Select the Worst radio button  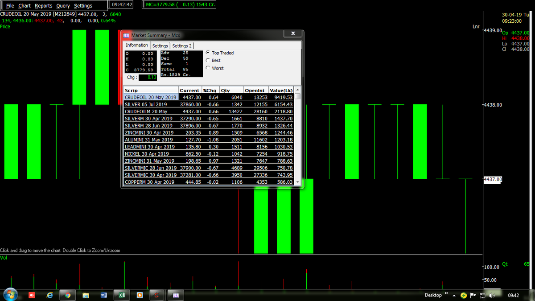pos(208,68)
